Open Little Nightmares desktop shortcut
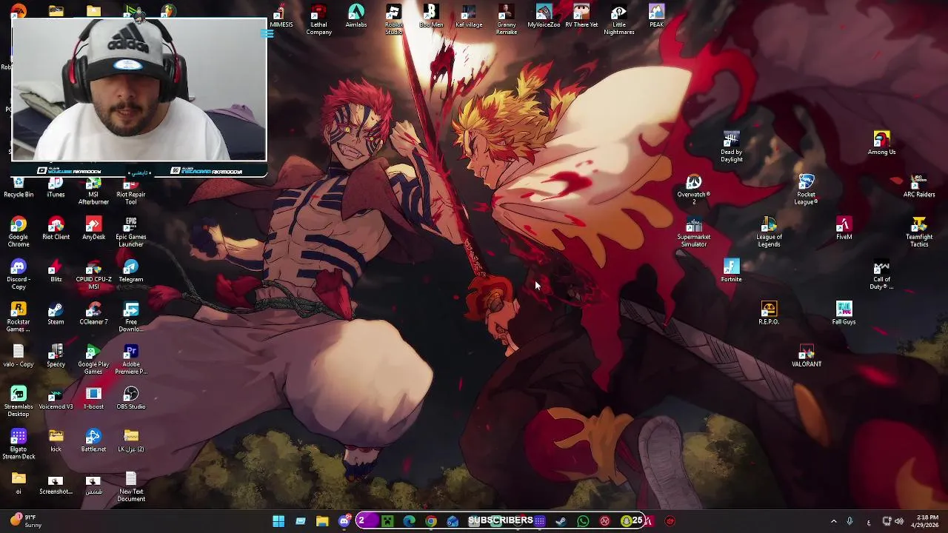Screen dimensions: 948x533 [x=618, y=20]
